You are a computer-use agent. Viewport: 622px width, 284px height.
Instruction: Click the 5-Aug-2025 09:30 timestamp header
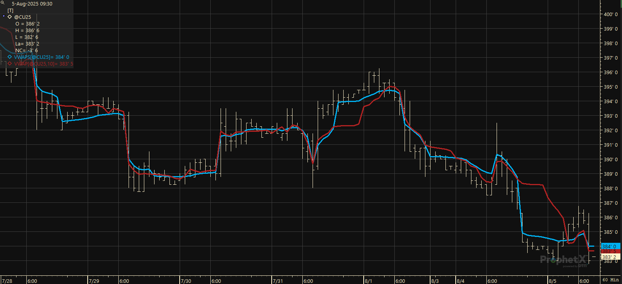click(32, 4)
